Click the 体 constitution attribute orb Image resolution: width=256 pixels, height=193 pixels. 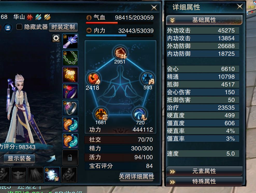[x=120, y=53]
